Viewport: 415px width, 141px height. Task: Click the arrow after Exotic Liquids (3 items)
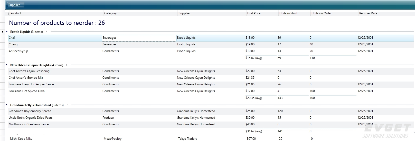pos(46,32)
